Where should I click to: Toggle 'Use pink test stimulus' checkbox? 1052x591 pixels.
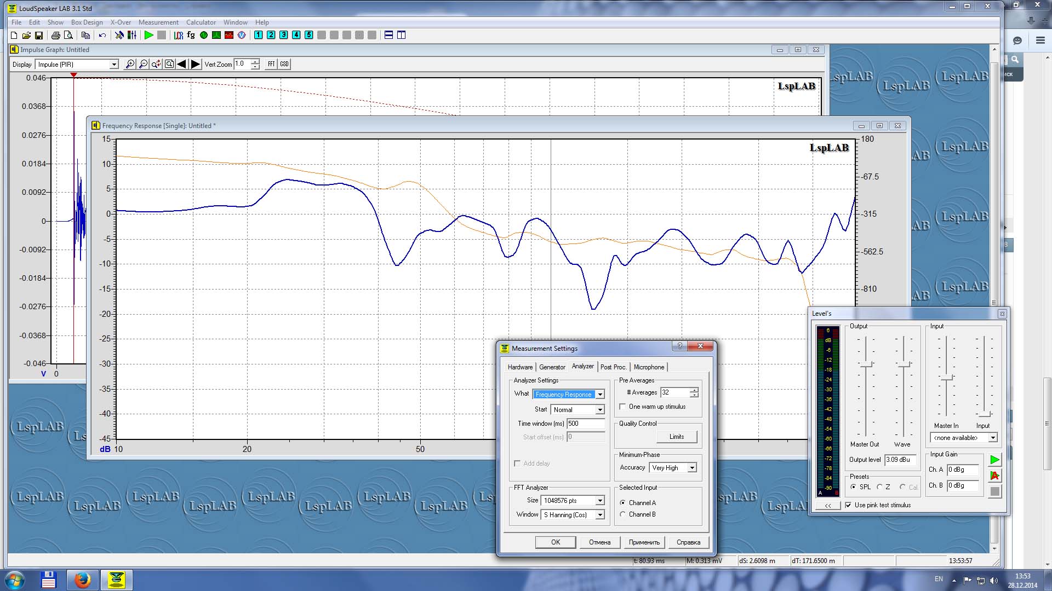[848, 505]
